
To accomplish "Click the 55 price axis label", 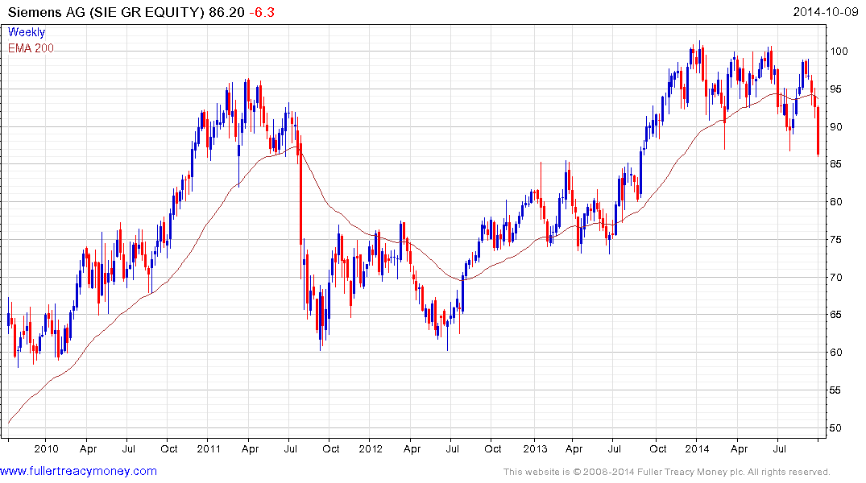I will click(837, 390).
